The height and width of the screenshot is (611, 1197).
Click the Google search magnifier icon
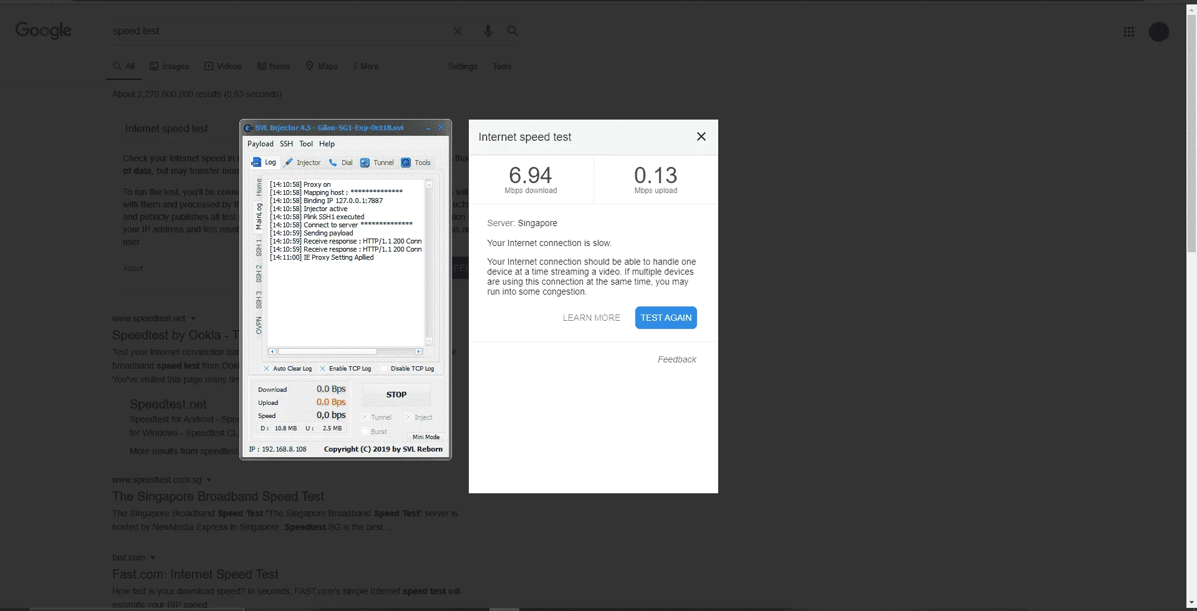pyautogui.click(x=512, y=31)
